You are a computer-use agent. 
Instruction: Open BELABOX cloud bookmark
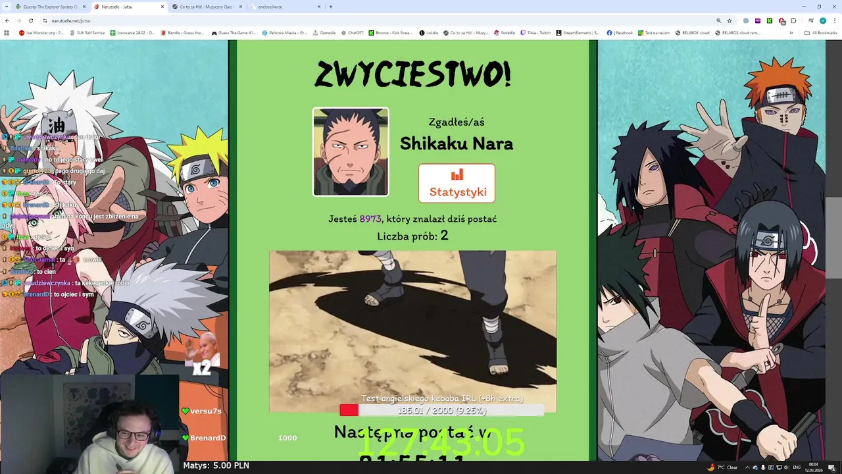pos(692,33)
